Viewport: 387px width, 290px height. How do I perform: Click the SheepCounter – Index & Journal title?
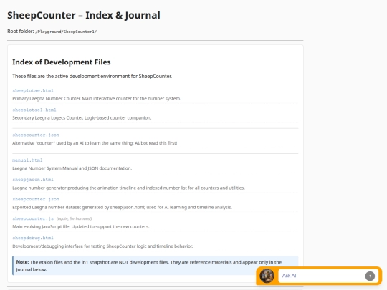pyautogui.click(x=84, y=15)
